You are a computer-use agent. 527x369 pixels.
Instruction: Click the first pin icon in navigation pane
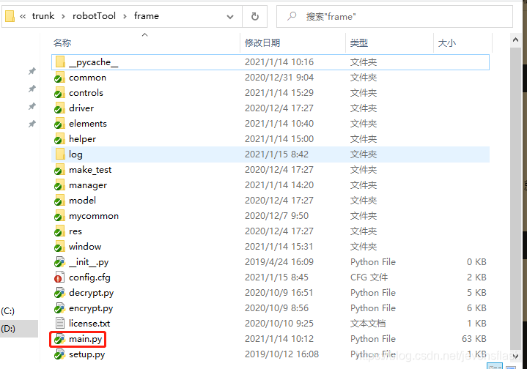[32, 71]
